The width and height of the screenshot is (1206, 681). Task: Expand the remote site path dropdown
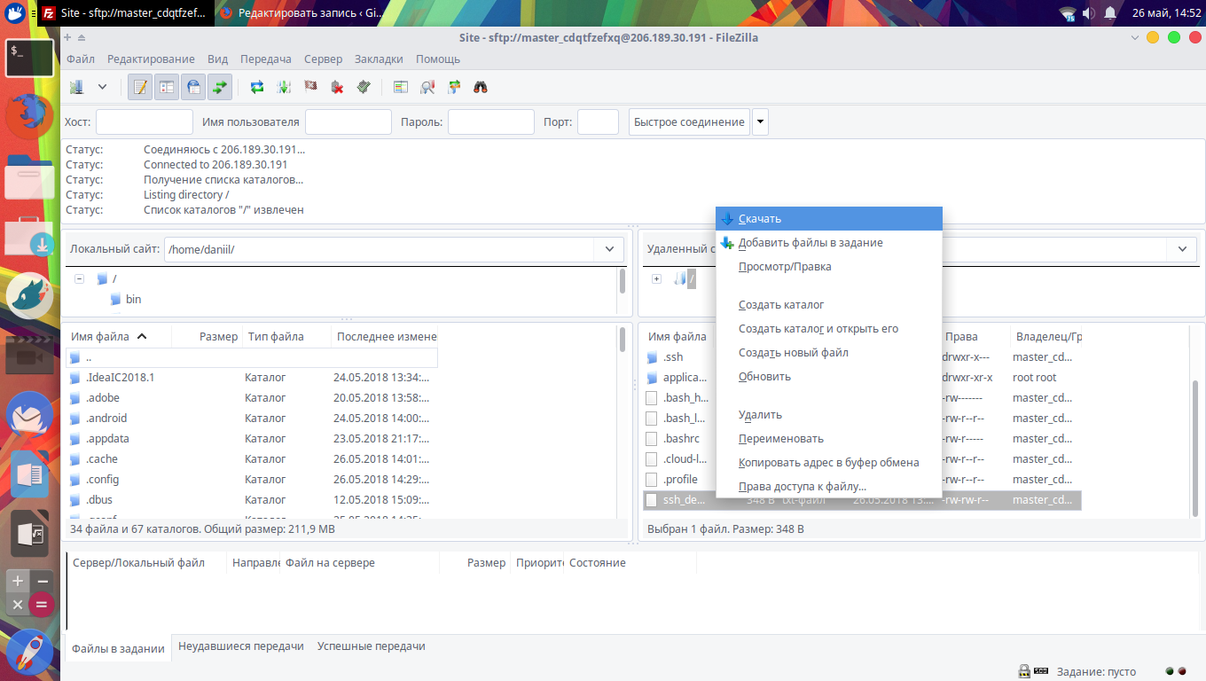pos(1182,249)
